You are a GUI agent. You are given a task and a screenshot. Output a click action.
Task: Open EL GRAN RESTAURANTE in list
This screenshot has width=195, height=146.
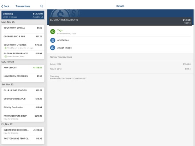pyautogui.click(x=23, y=55)
